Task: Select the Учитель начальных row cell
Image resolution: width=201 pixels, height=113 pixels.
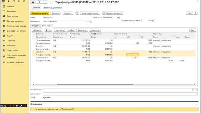Action: (x=43, y=40)
